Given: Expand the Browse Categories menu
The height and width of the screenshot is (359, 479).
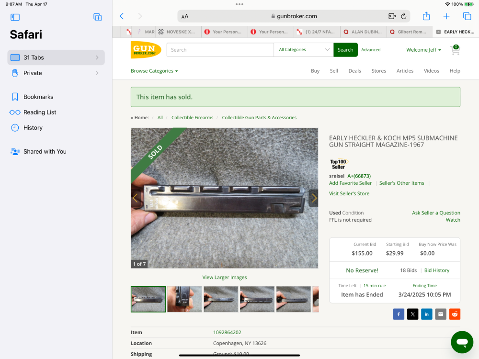Looking at the screenshot, I should tap(154, 71).
